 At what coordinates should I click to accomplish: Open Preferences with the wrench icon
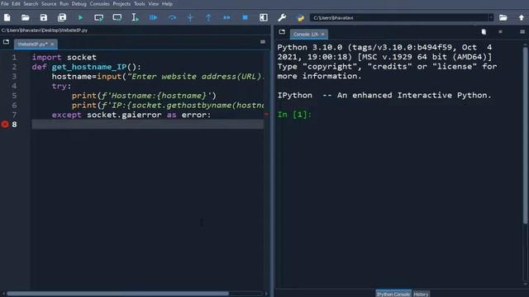(282, 17)
